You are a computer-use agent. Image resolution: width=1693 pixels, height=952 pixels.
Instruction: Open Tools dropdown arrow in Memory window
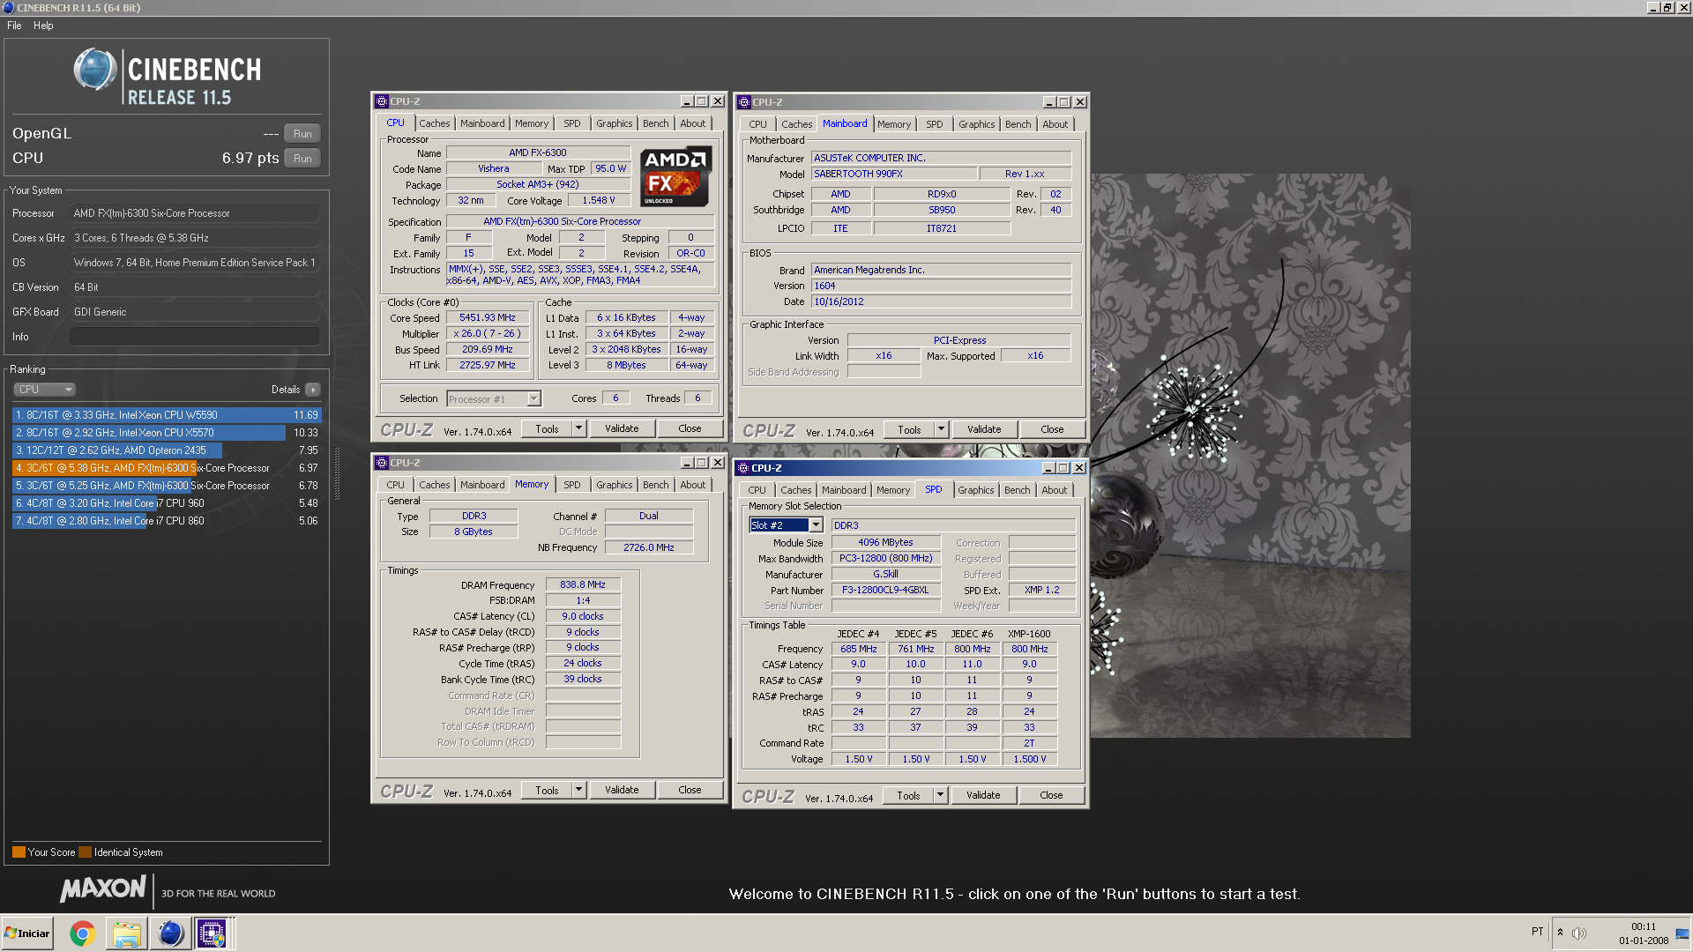pos(579,790)
